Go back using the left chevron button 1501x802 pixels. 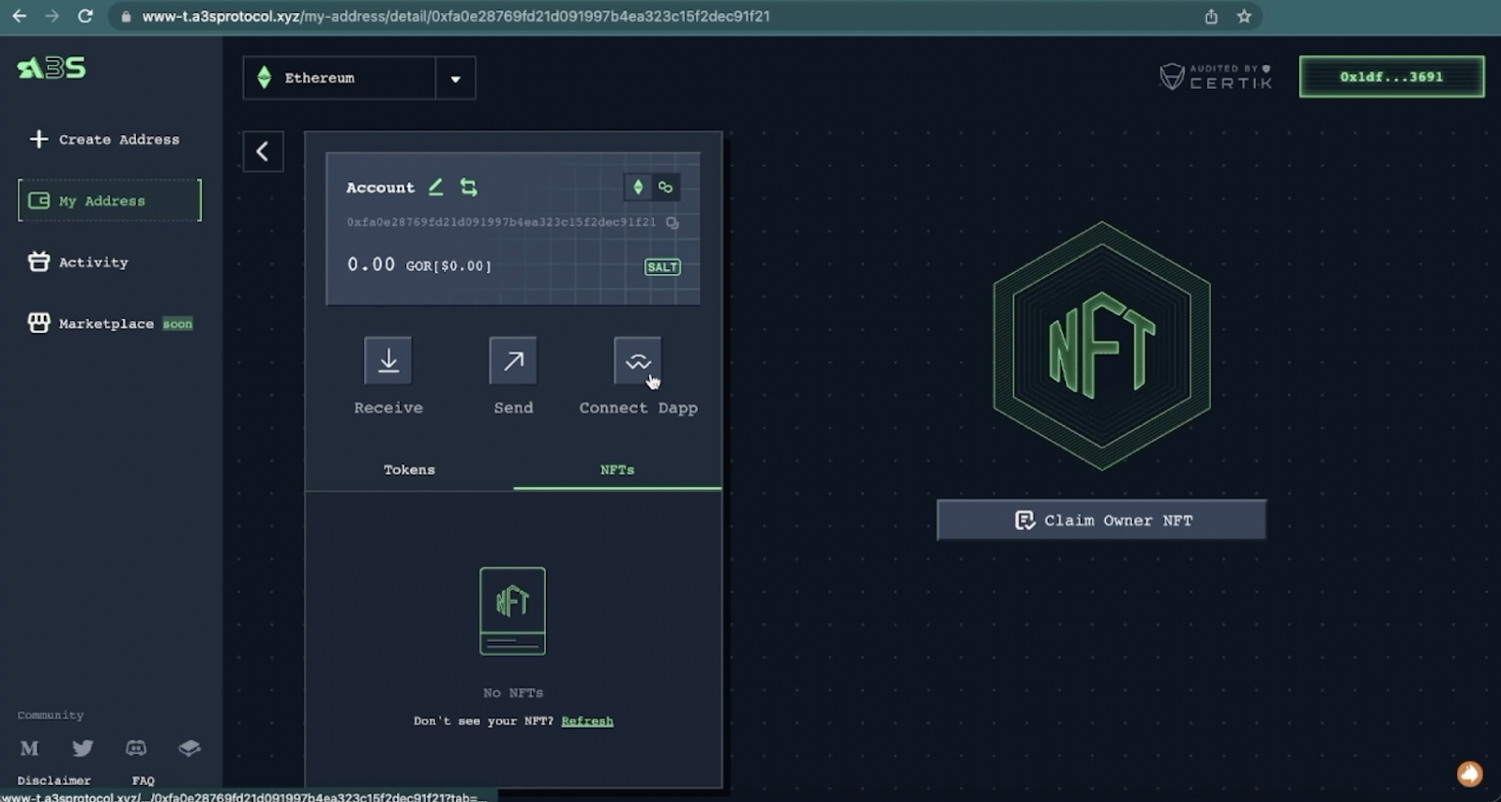[x=263, y=151]
